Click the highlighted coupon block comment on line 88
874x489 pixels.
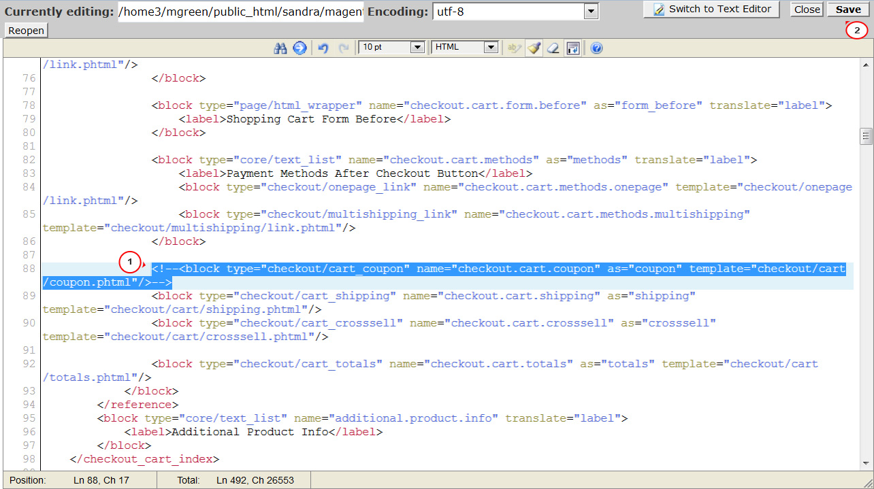pyautogui.click(x=444, y=275)
